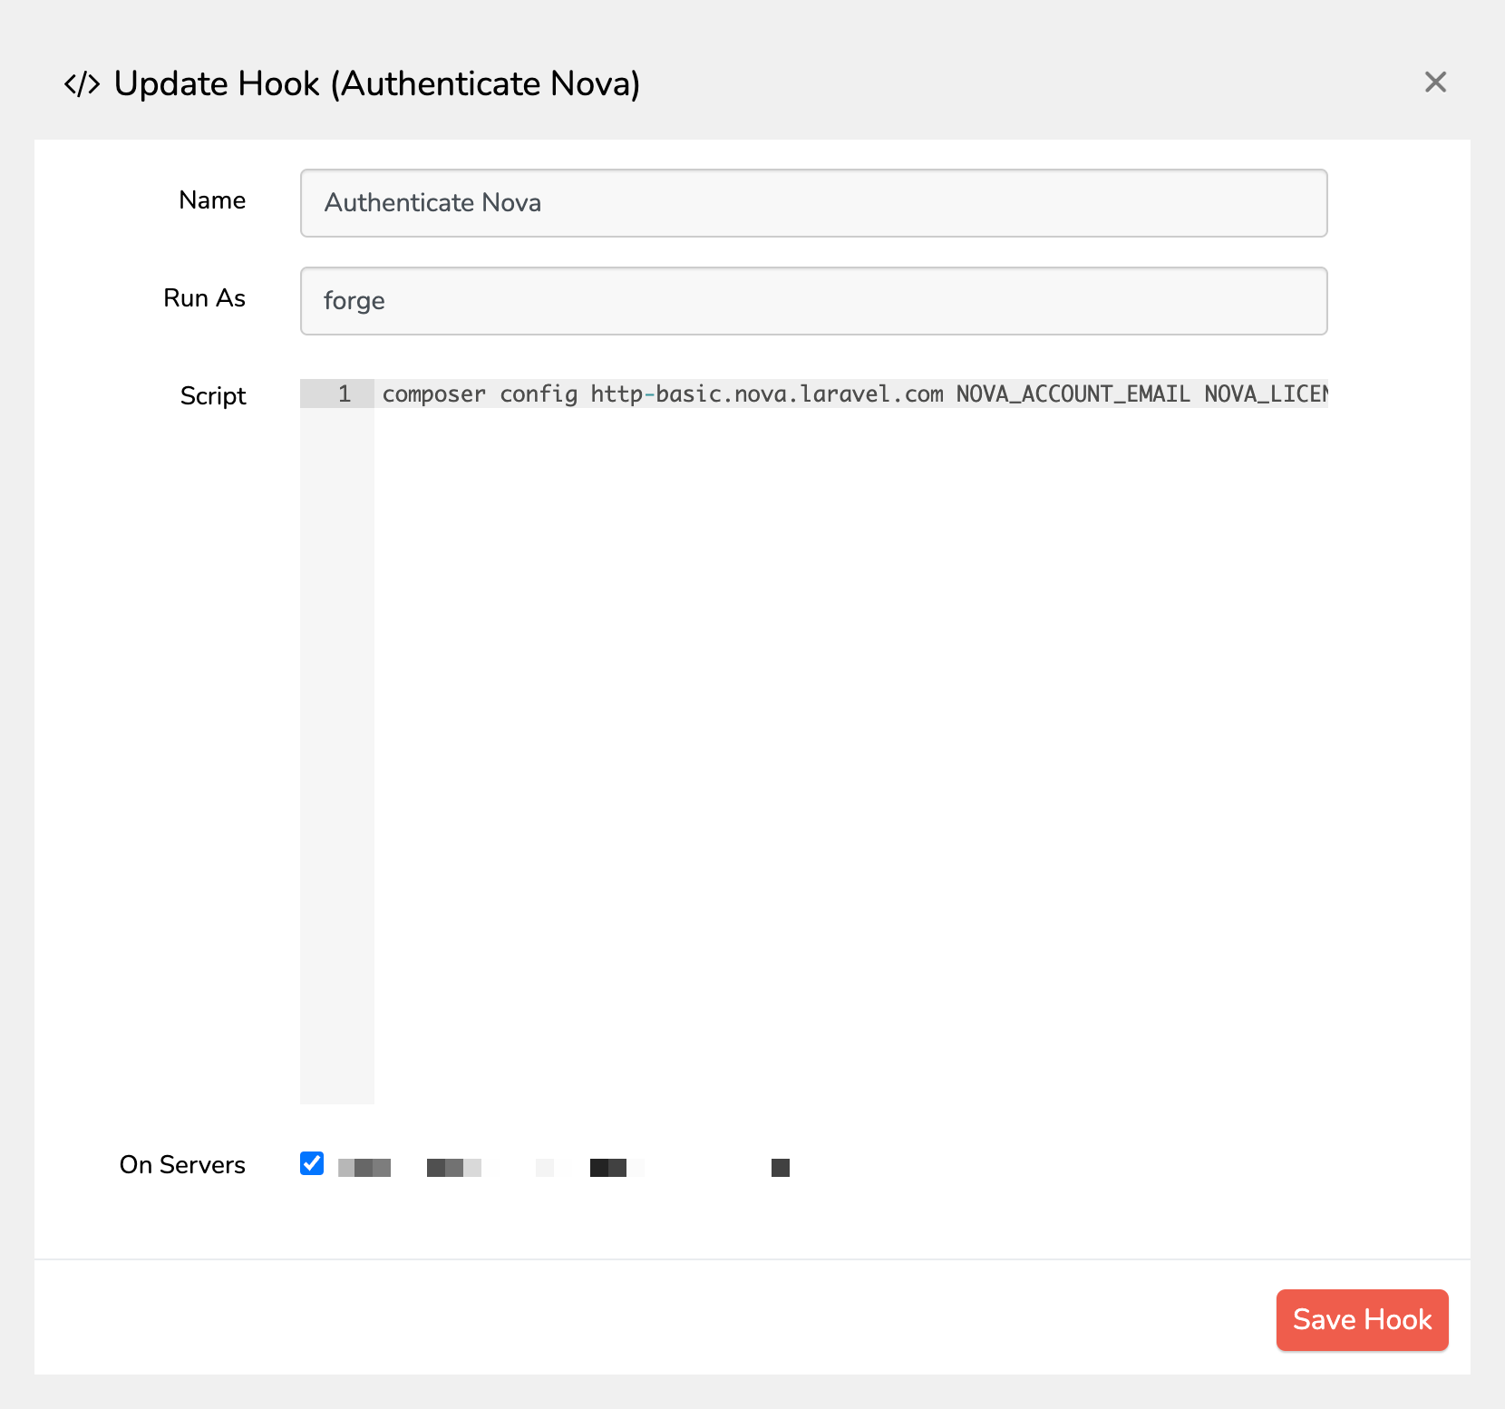
Task: Click the Name field label
Action: pyautogui.click(x=212, y=200)
